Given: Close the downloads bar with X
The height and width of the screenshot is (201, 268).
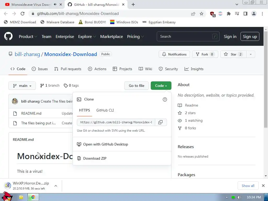Looking at the screenshot, I should point(263,186).
